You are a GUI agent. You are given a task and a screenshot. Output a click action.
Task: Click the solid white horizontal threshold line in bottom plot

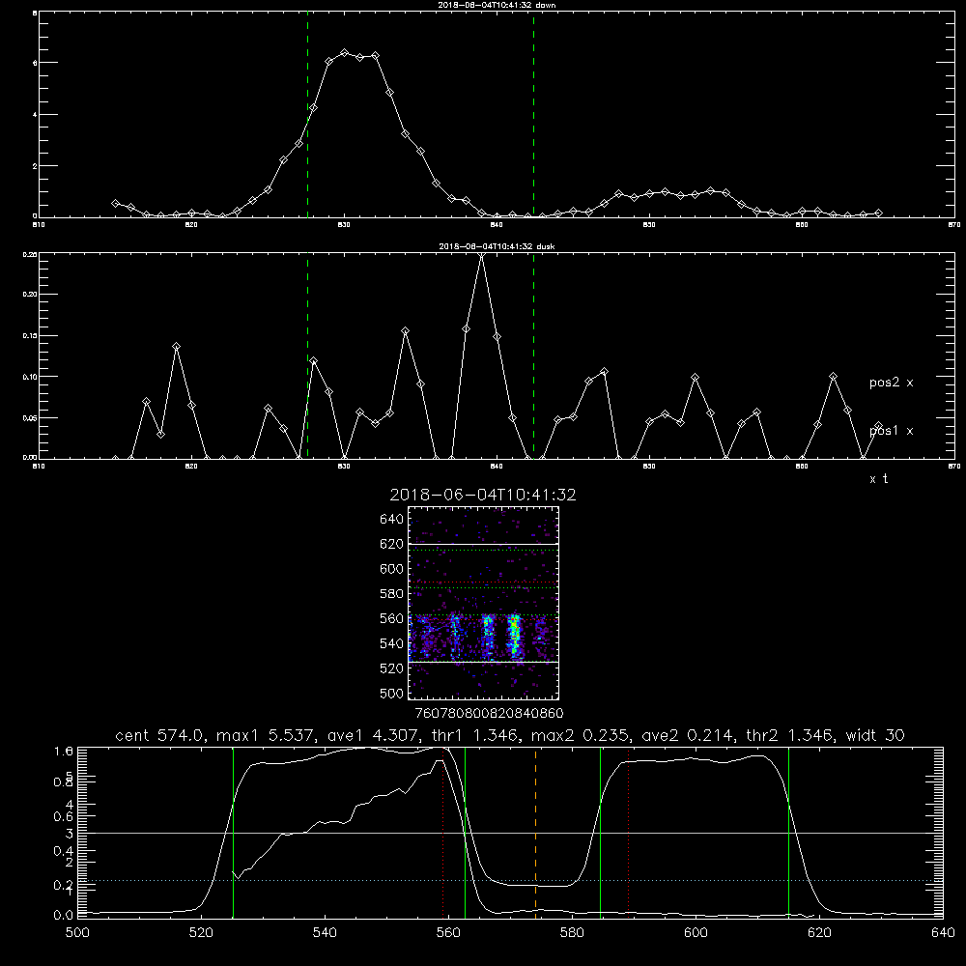click(510, 833)
